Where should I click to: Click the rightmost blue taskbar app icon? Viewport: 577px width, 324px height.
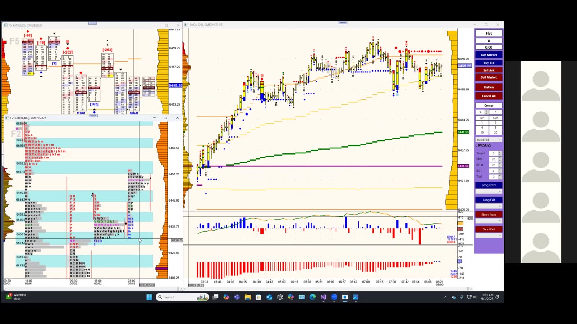(356, 297)
